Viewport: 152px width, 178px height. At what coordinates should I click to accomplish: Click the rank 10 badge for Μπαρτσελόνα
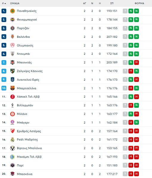(x=4, y=88)
